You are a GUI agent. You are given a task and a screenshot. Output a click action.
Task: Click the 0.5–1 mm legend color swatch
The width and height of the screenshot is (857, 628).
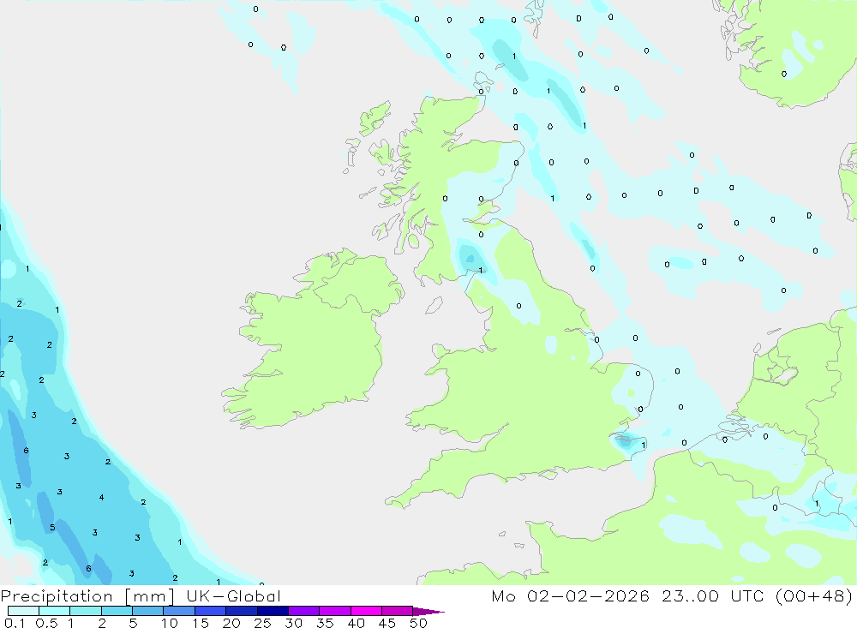pyautogui.click(x=55, y=611)
